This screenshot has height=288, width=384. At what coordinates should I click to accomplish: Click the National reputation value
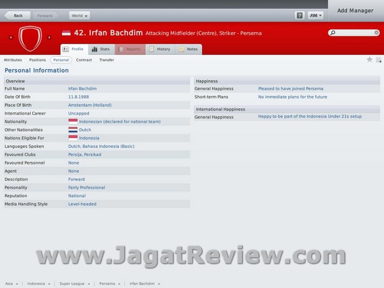(x=77, y=196)
